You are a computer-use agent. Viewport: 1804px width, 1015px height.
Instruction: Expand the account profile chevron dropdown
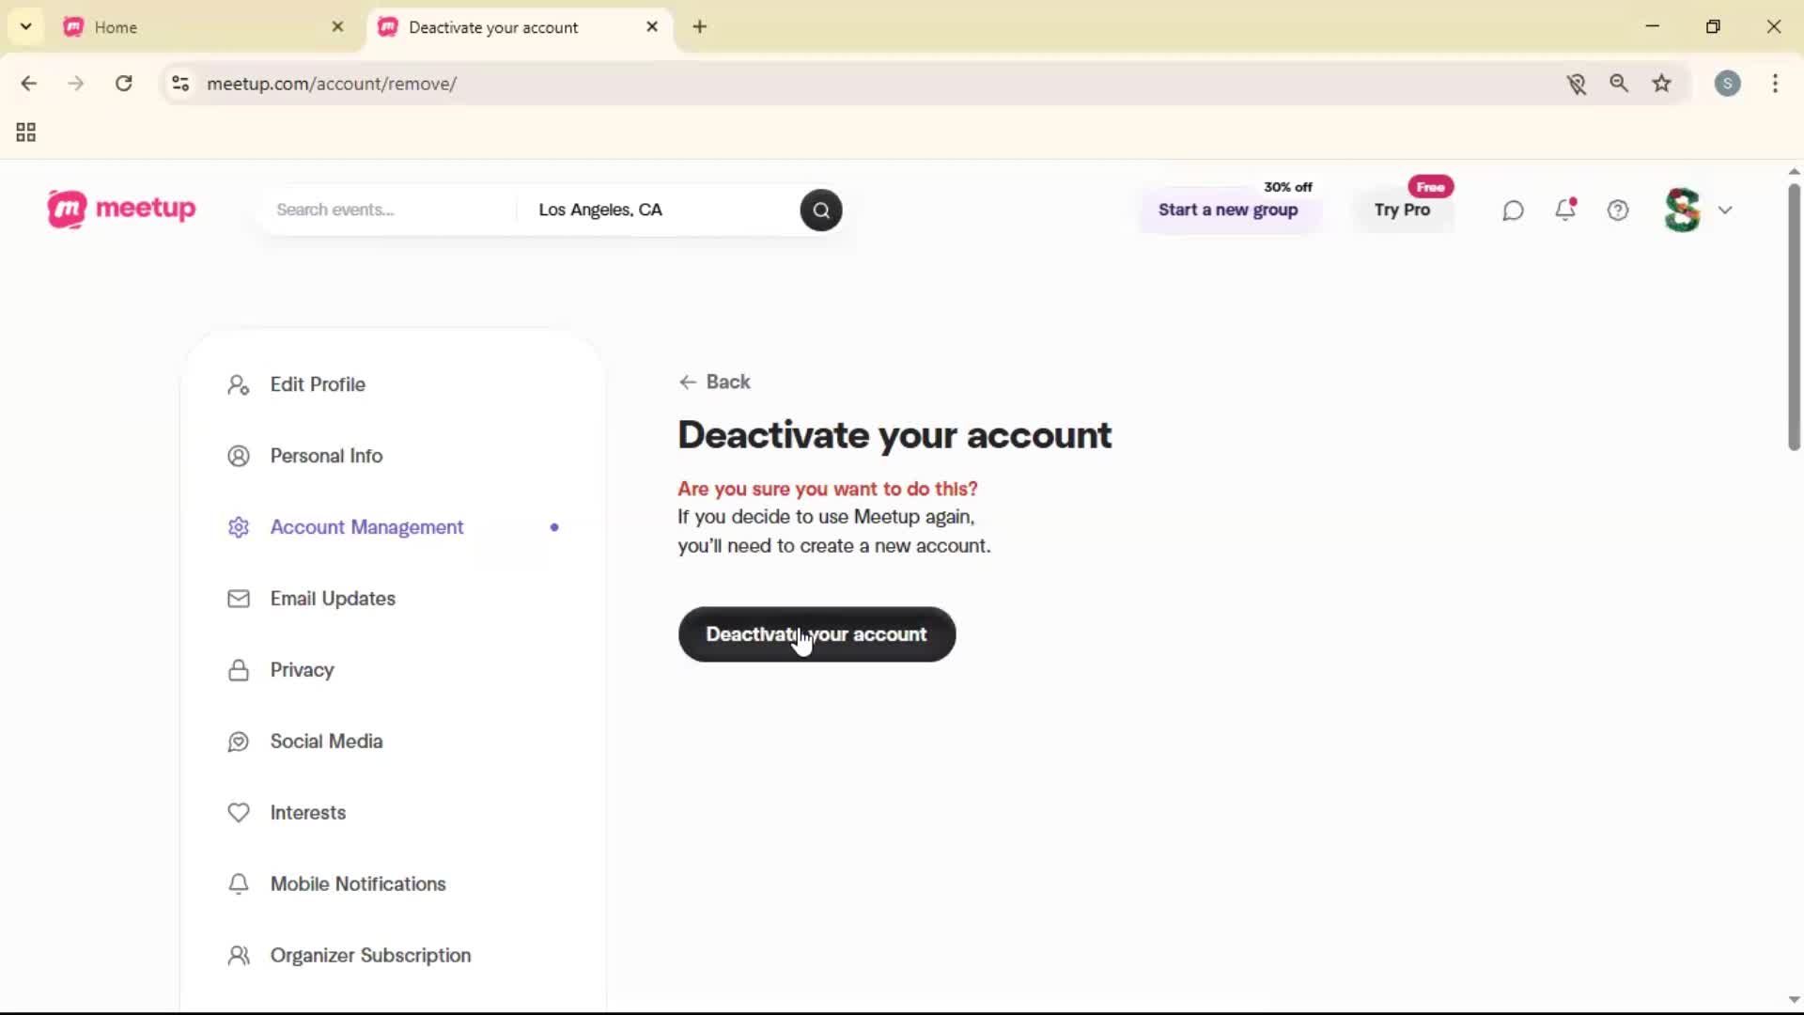(x=1726, y=210)
